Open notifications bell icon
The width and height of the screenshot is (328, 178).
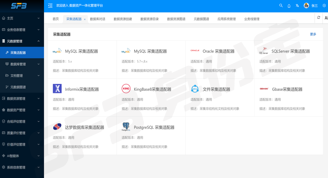pyautogui.click(x=289, y=6)
